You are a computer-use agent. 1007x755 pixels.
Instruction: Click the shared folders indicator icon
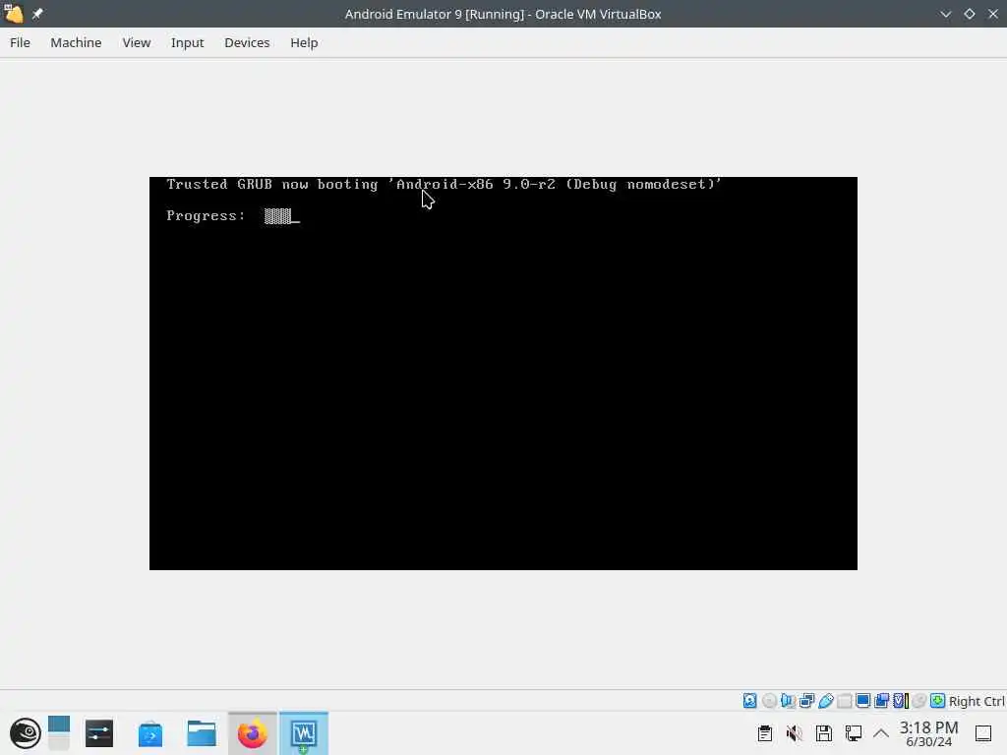845,700
